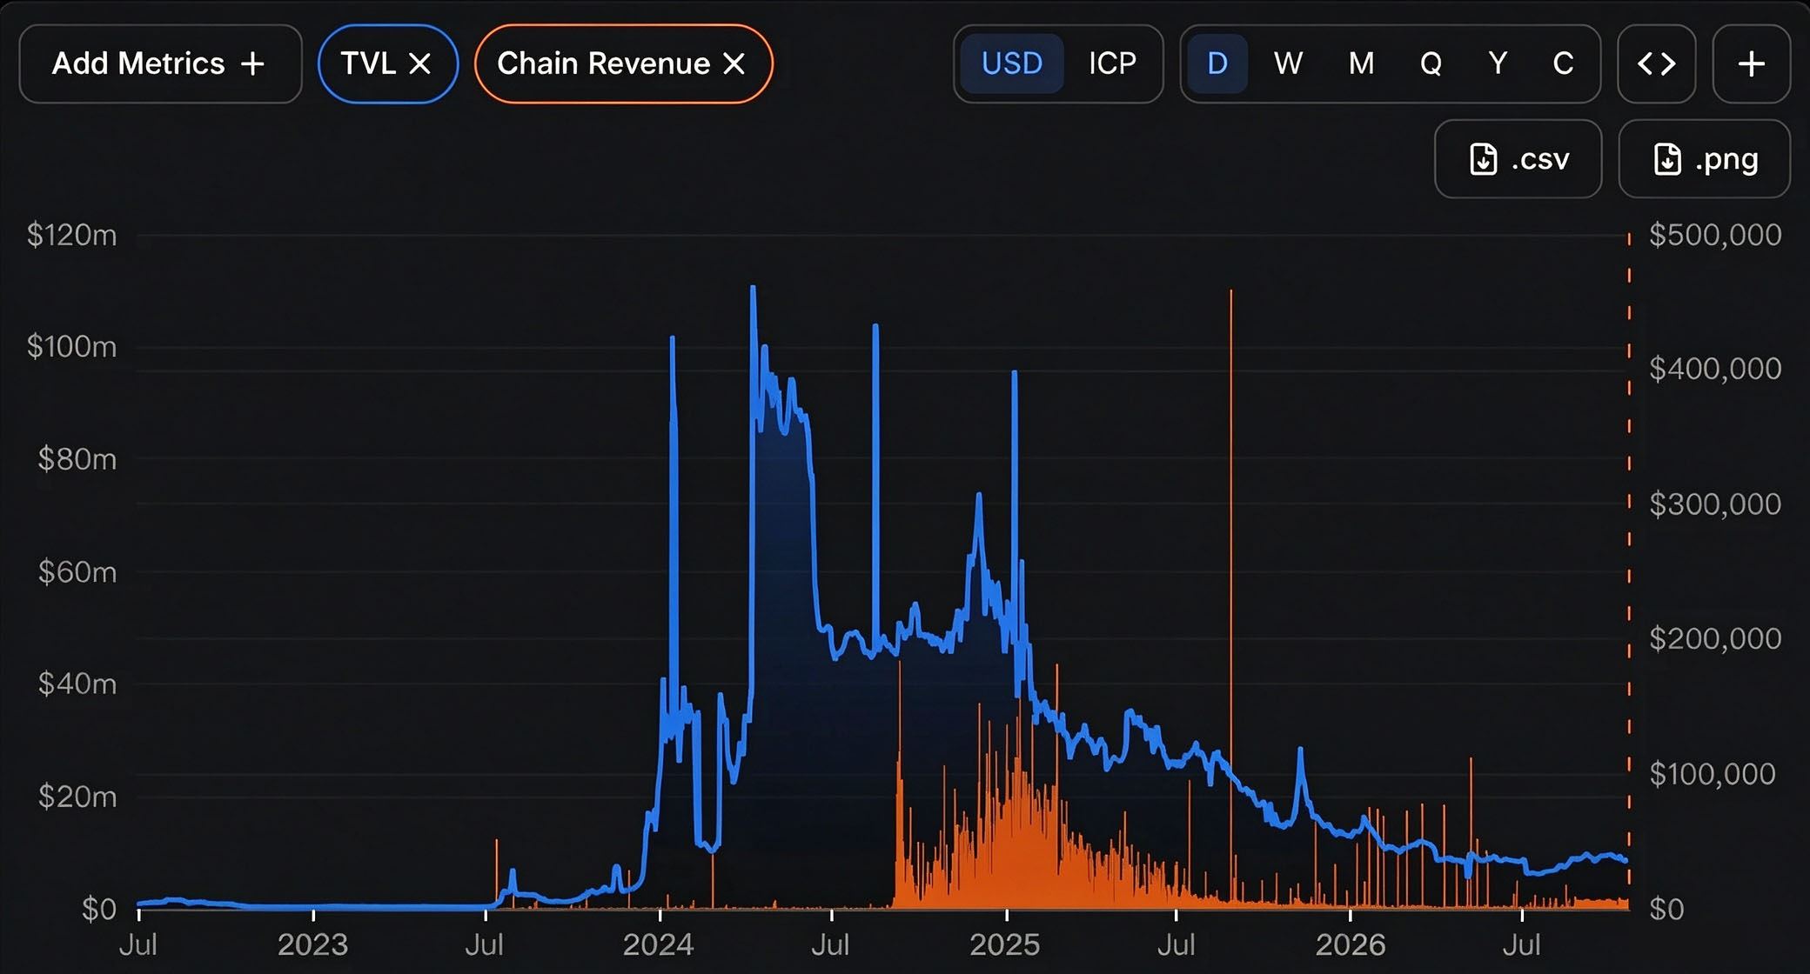Select the quarterly Q interval
The height and width of the screenshot is (974, 1810).
(1431, 63)
